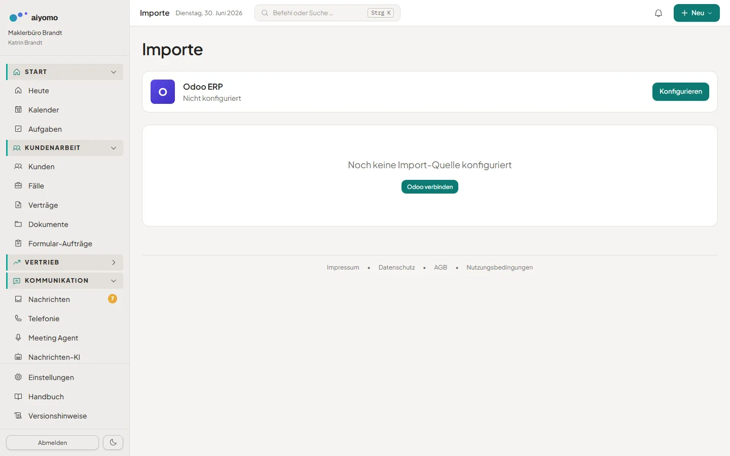Image resolution: width=730 pixels, height=456 pixels.
Task: Open Verträge in the sidebar
Action: point(65,205)
